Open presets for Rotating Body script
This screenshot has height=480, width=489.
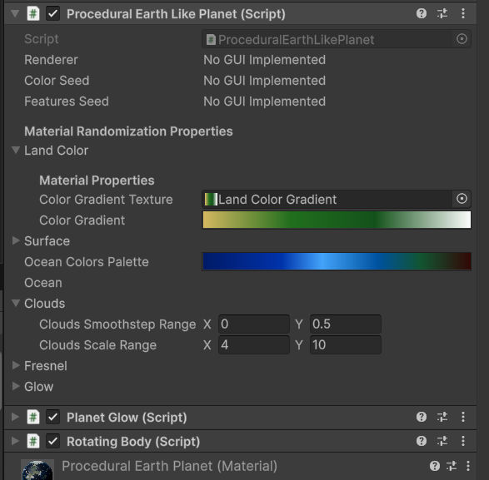[x=442, y=441]
